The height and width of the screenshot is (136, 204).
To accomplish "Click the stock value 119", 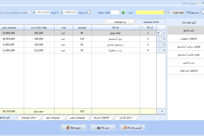I will pos(82,39).
